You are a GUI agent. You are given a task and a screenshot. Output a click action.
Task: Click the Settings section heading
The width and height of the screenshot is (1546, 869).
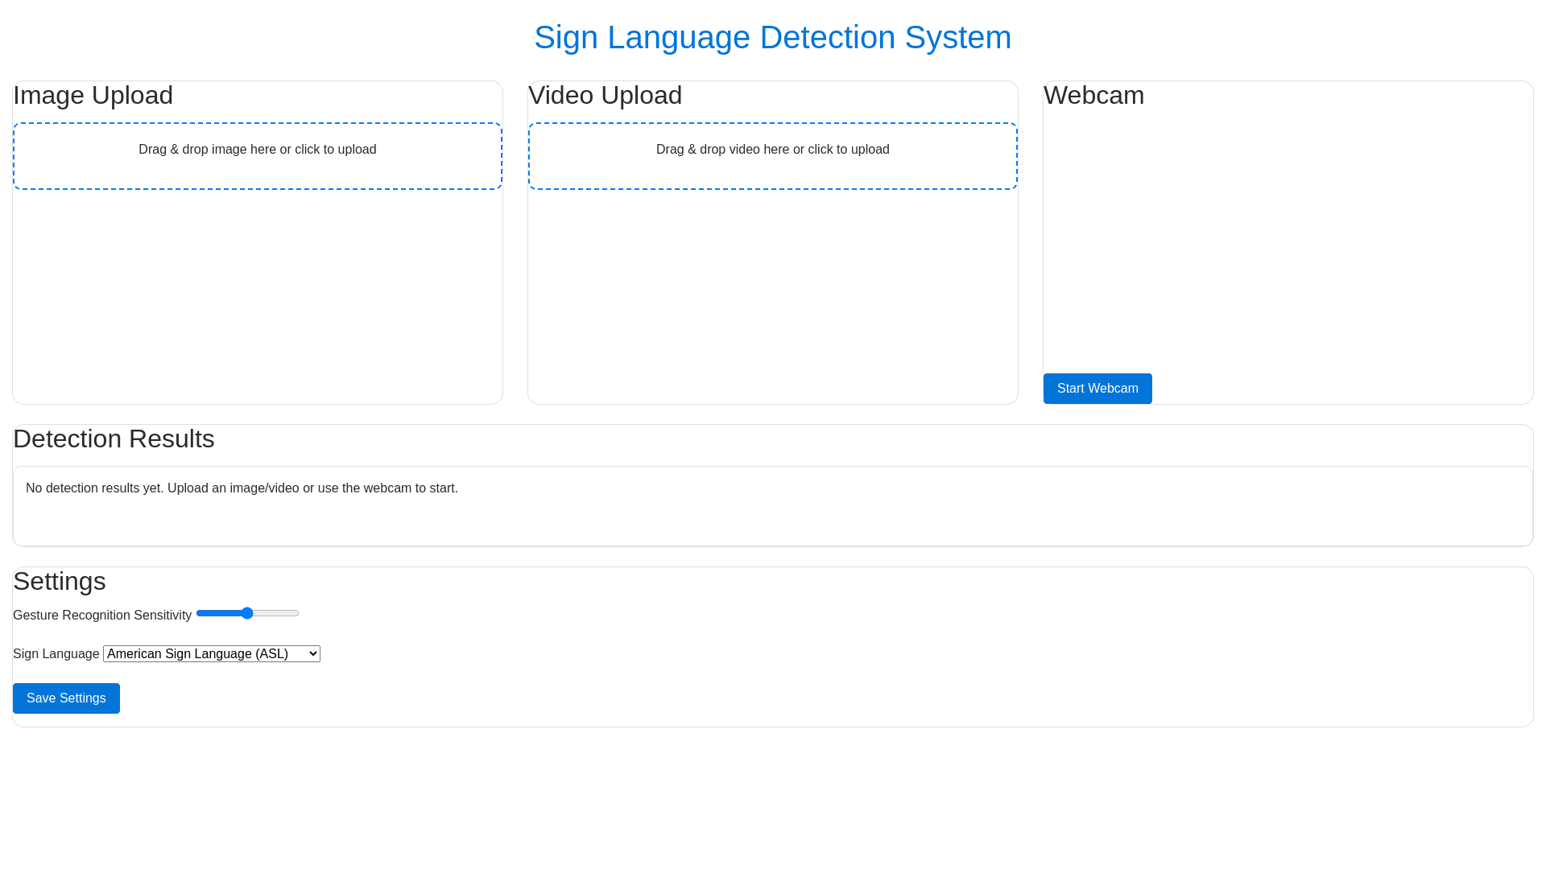pos(60,582)
